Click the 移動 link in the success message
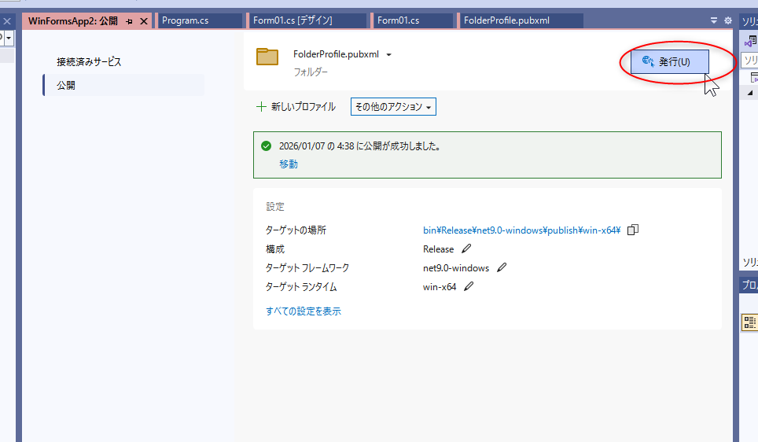Image resolution: width=758 pixels, height=442 pixels. pos(288,164)
